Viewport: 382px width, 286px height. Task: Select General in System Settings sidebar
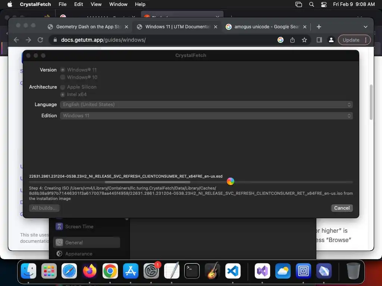coord(87,242)
